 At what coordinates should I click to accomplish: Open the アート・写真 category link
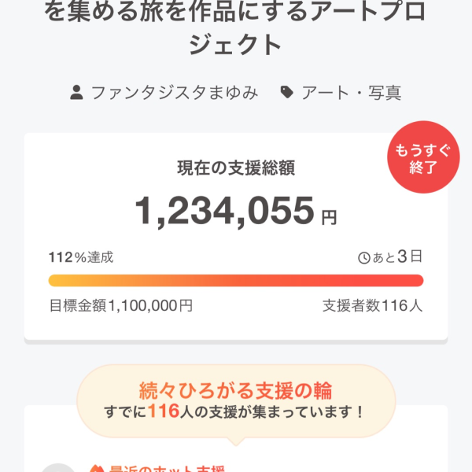click(x=351, y=93)
